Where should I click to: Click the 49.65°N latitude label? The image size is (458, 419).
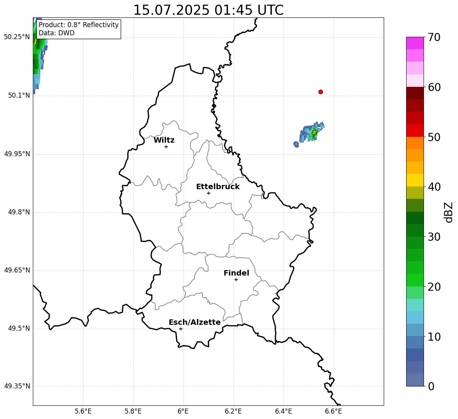point(17,271)
